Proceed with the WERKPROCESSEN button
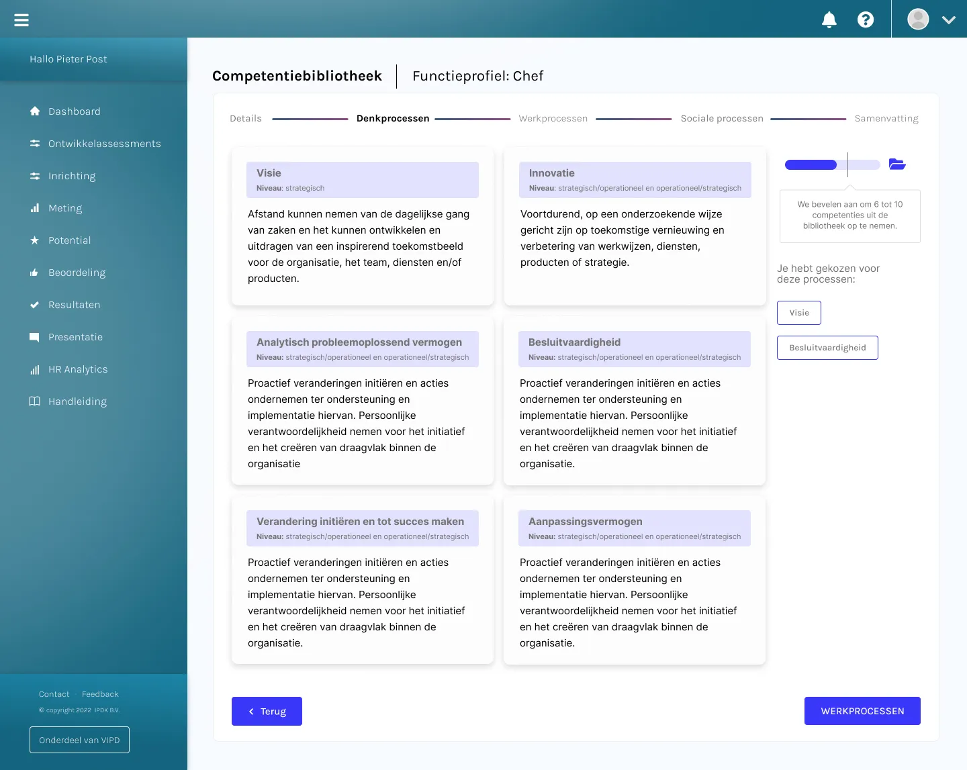This screenshot has height=770, width=967. 862,712
